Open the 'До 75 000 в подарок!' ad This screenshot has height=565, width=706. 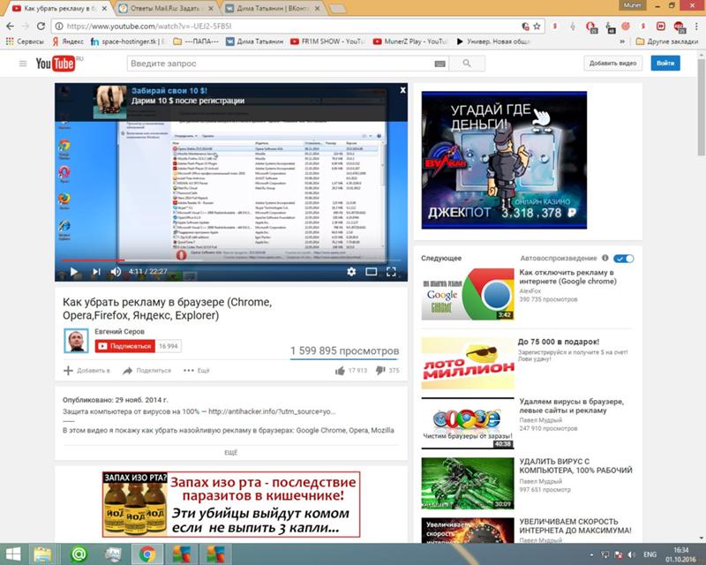click(x=559, y=342)
